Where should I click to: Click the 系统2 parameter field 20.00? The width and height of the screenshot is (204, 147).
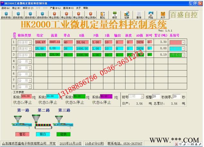click(x=52, y=96)
